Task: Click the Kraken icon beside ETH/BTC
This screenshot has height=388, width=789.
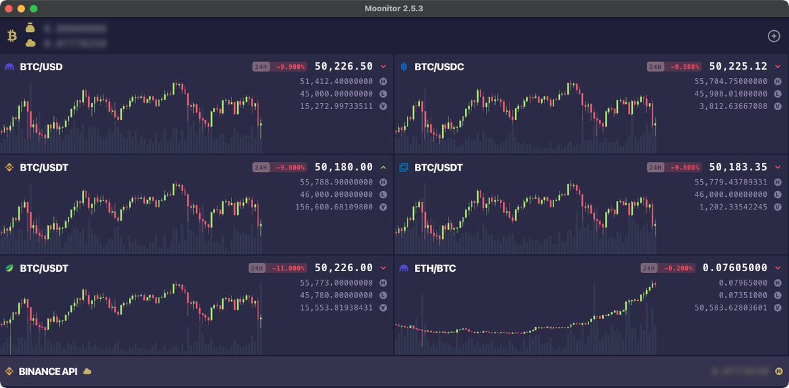Action: (404, 269)
